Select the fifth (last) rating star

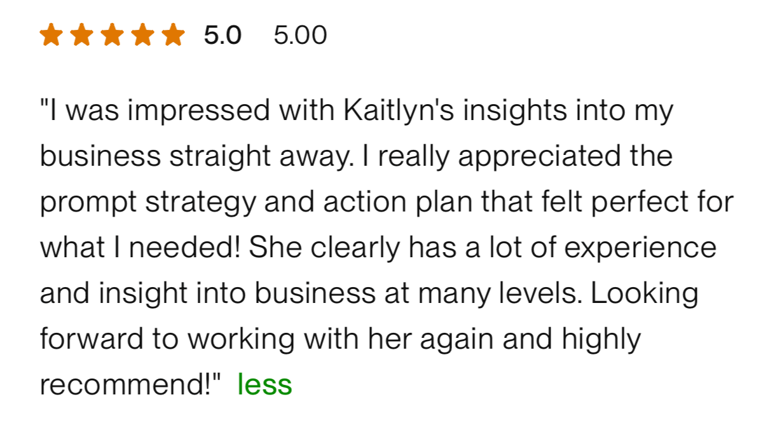click(173, 35)
